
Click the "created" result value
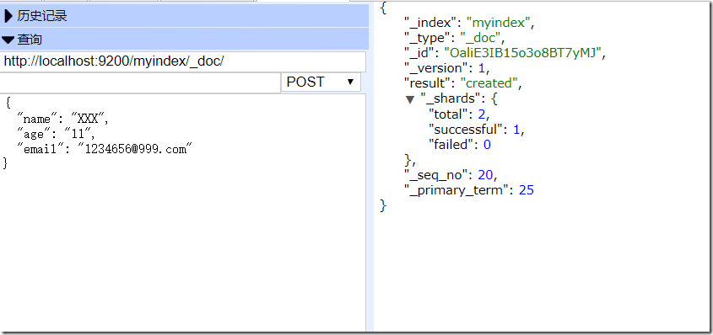pos(489,83)
